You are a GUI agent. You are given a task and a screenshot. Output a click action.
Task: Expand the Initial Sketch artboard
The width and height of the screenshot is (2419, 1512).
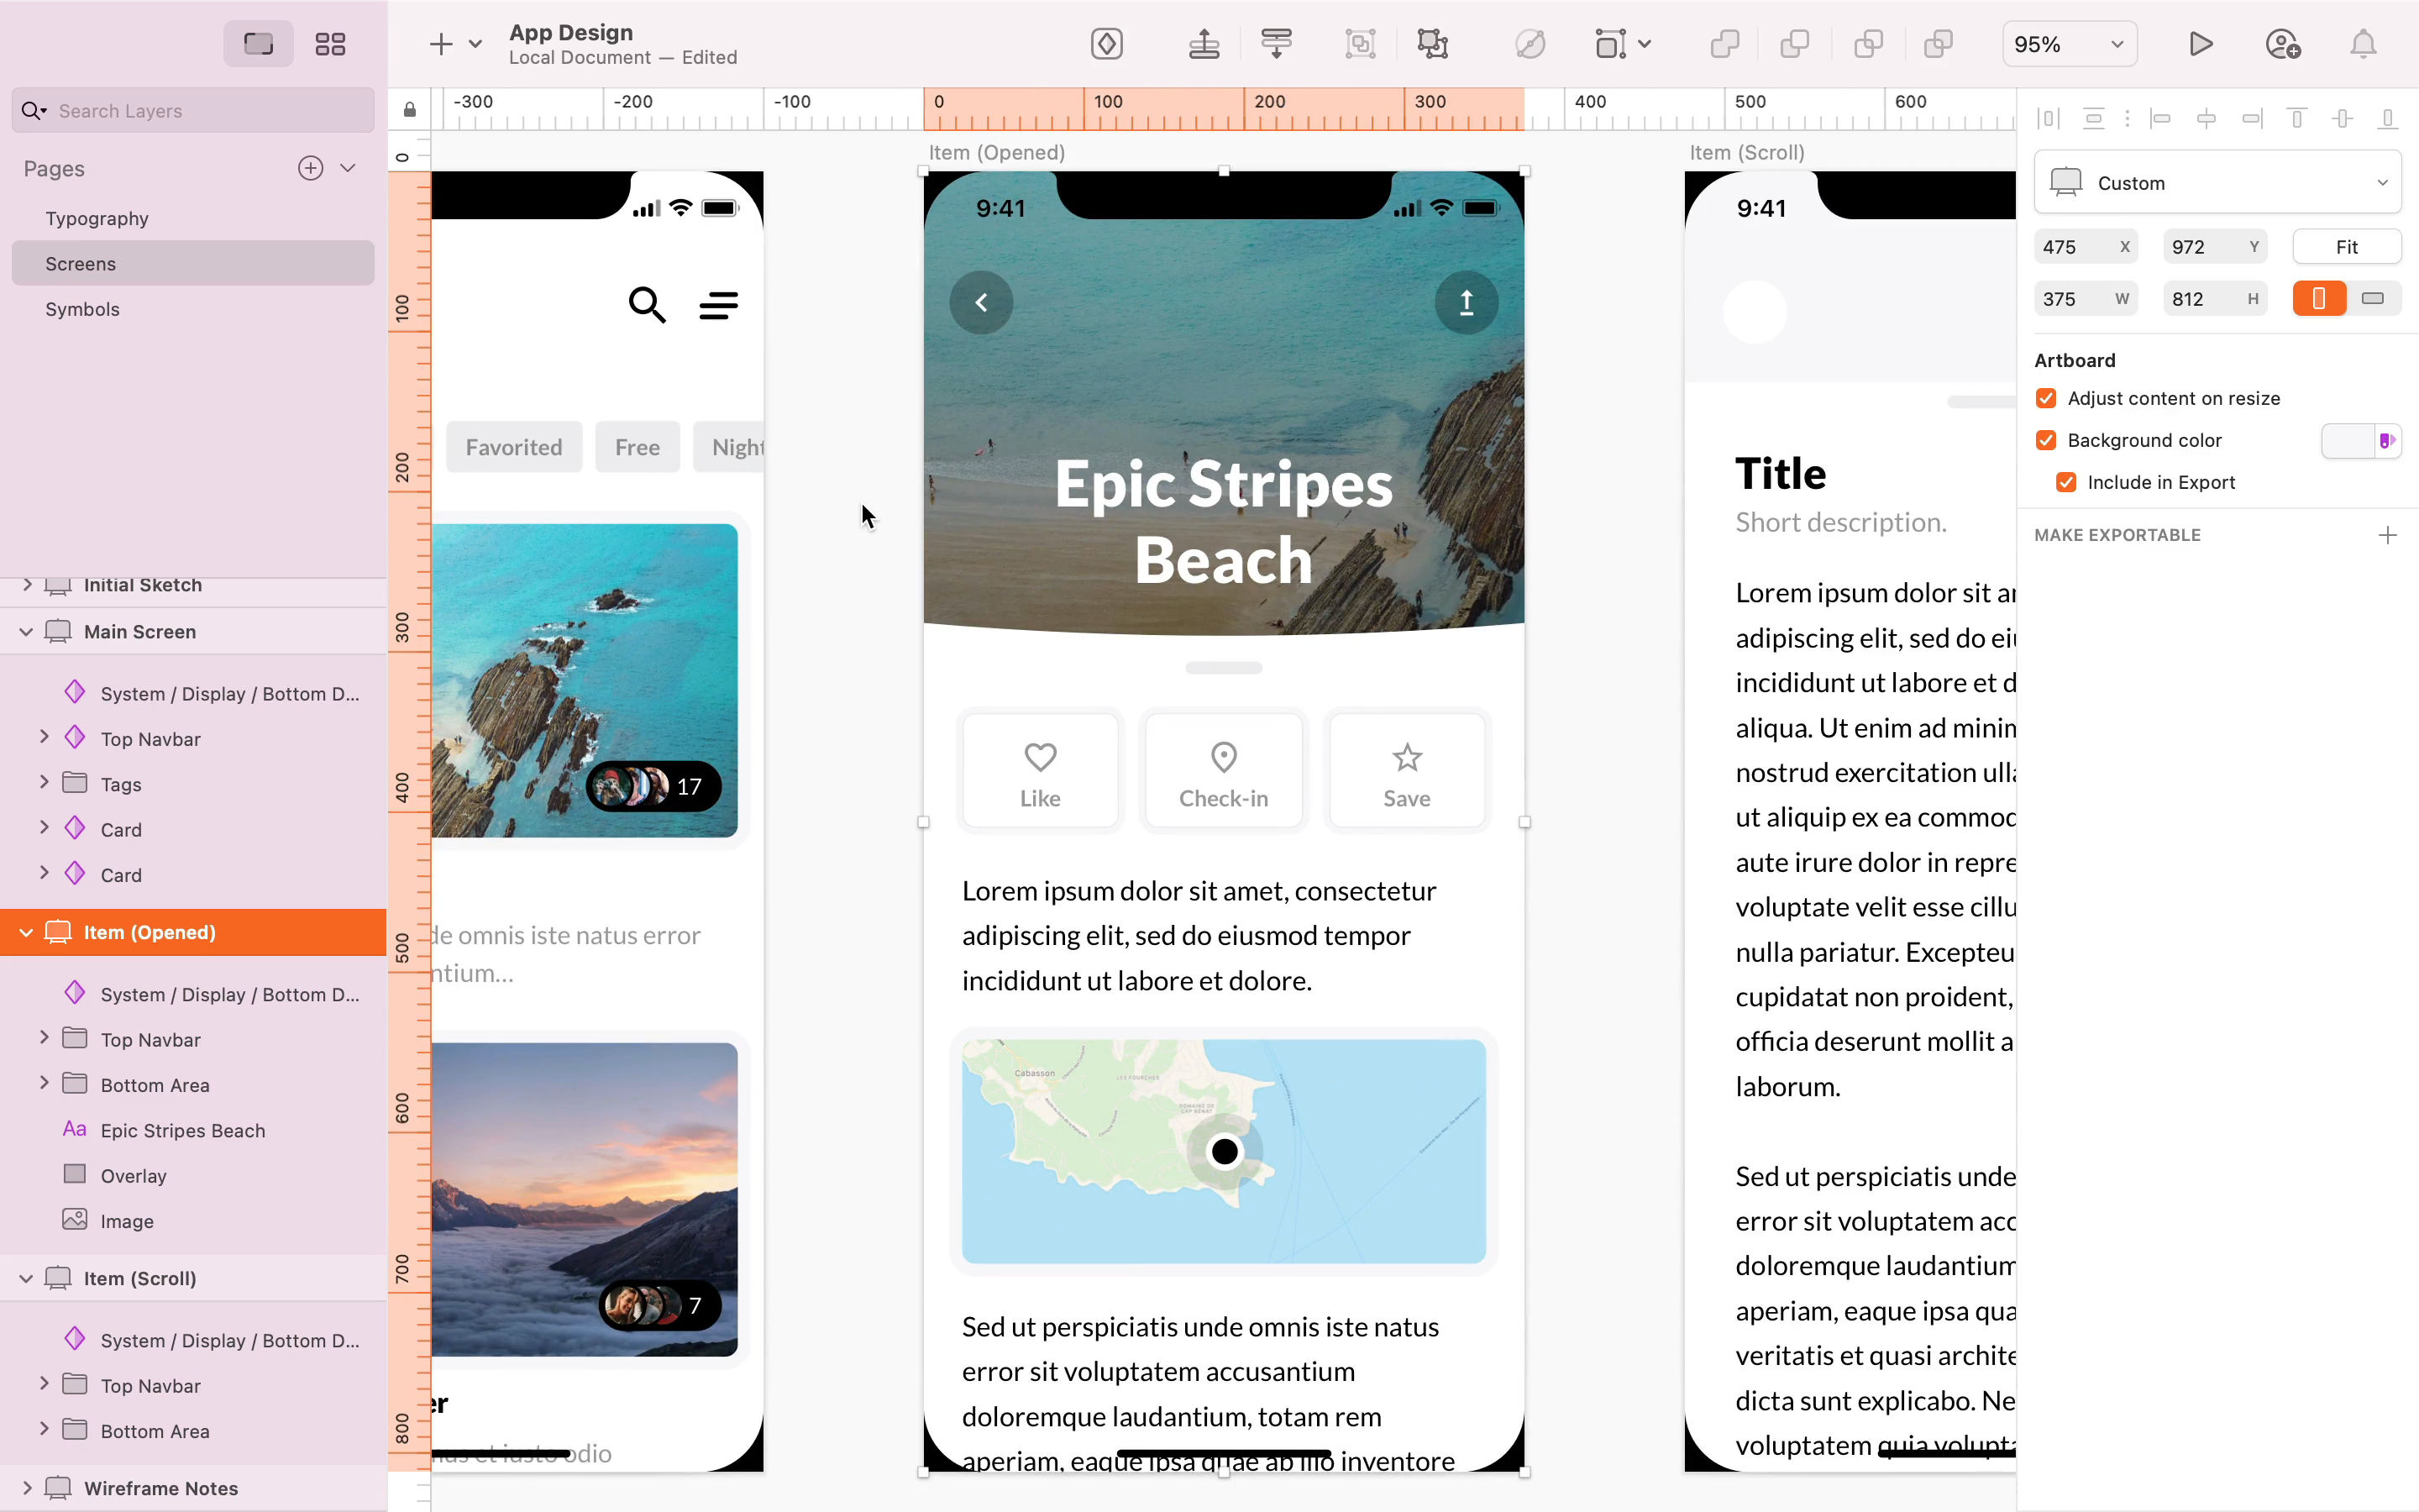(x=26, y=584)
